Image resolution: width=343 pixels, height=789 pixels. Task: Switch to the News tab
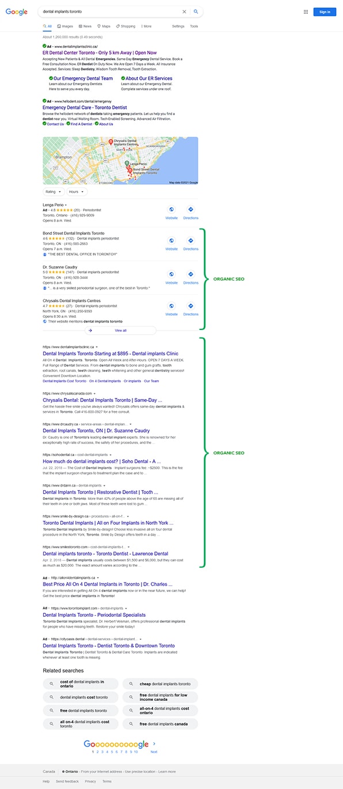point(85,26)
